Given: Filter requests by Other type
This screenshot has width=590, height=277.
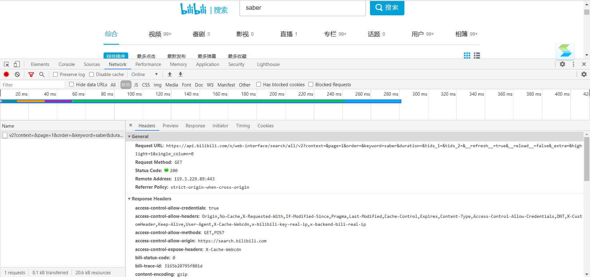Looking at the screenshot, I should pyautogui.click(x=245, y=85).
